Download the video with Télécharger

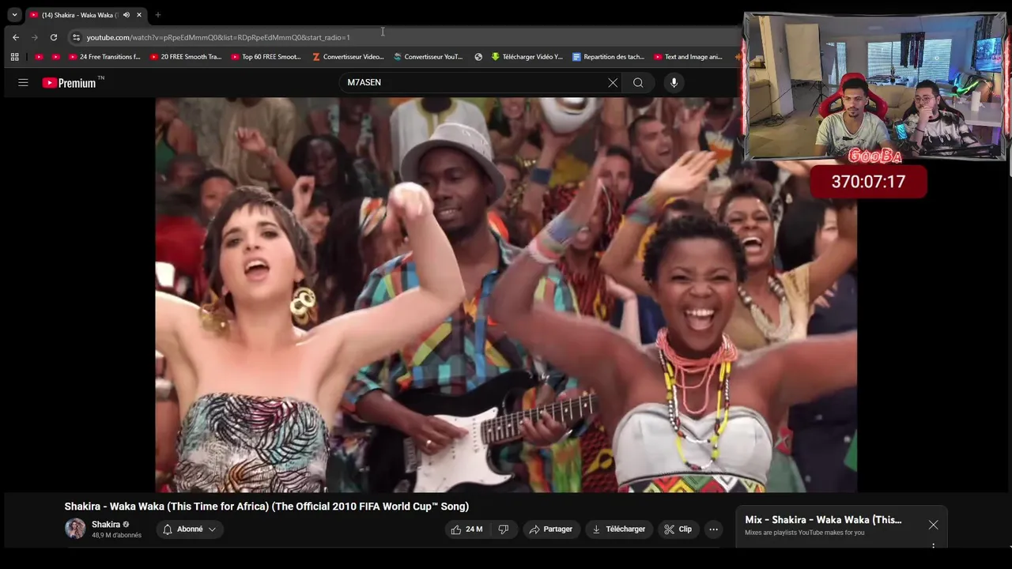(618, 529)
